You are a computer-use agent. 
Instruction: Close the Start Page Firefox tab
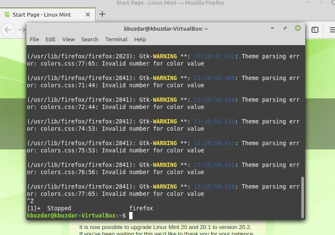point(88,14)
